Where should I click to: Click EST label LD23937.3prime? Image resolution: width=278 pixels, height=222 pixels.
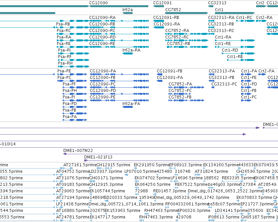click(x=106, y=171)
